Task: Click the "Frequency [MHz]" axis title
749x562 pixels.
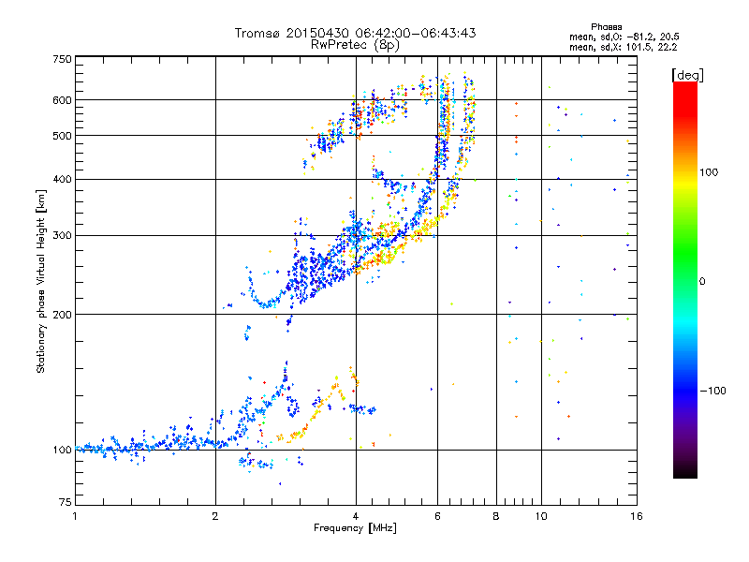Action: 355,528
